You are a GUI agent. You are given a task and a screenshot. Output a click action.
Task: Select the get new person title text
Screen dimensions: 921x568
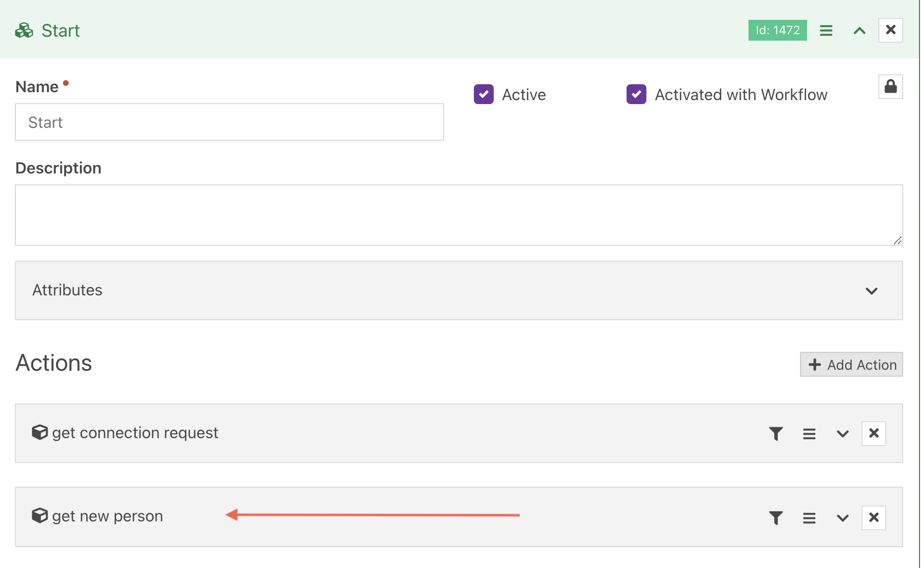click(108, 516)
